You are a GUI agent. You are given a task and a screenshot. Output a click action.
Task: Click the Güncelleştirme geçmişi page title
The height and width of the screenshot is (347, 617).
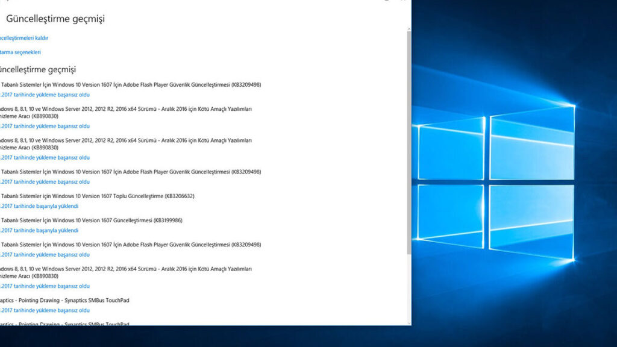point(54,19)
